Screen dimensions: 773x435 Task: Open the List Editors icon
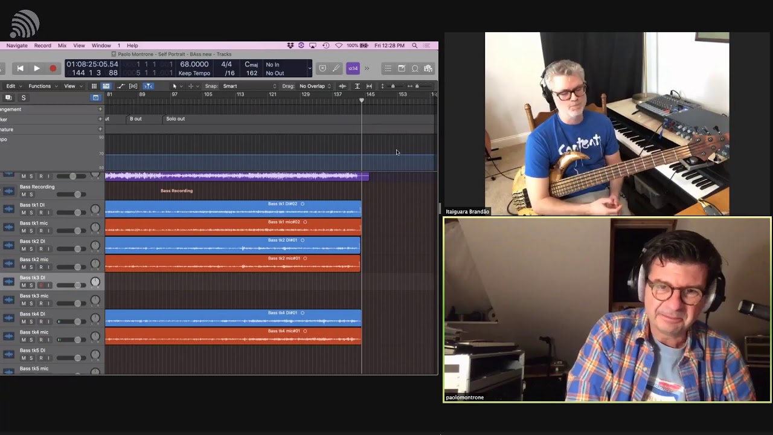click(x=388, y=69)
